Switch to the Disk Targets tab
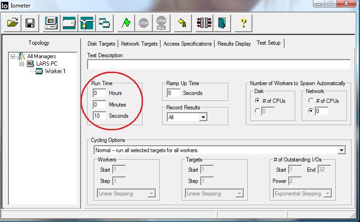Image resolution: width=360 pixels, height=222 pixels. click(x=101, y=44)
